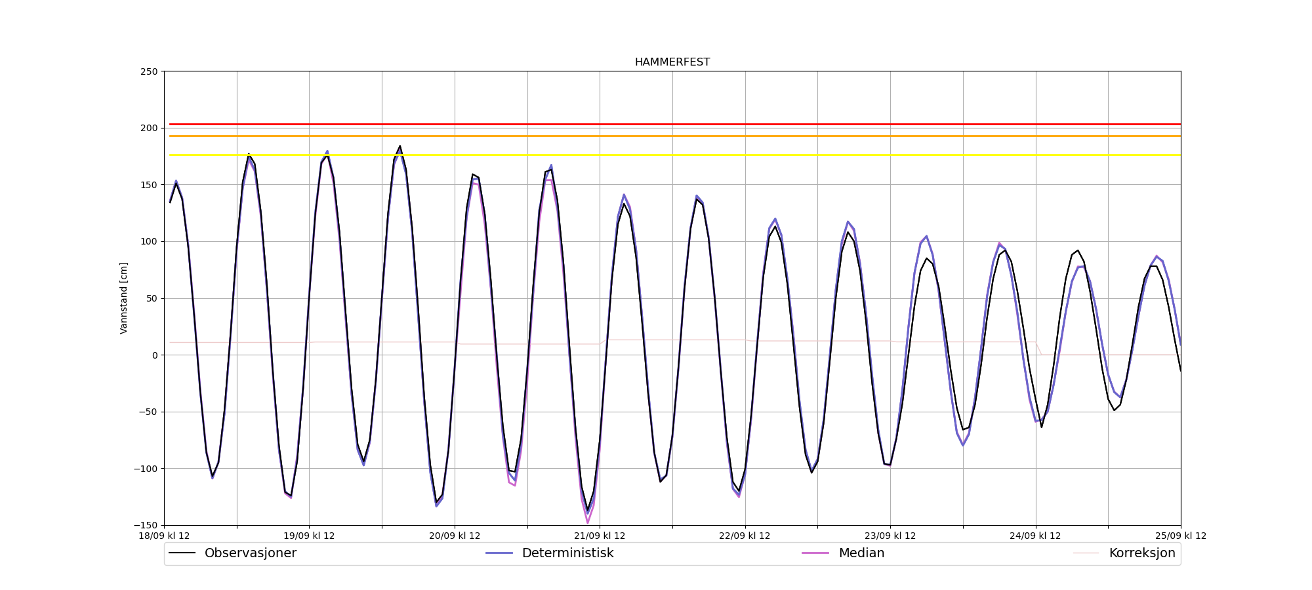Click the 20/09 kl 12 axis tick label
This screenshot has width=1312, height=590.
tap(455, 536)
